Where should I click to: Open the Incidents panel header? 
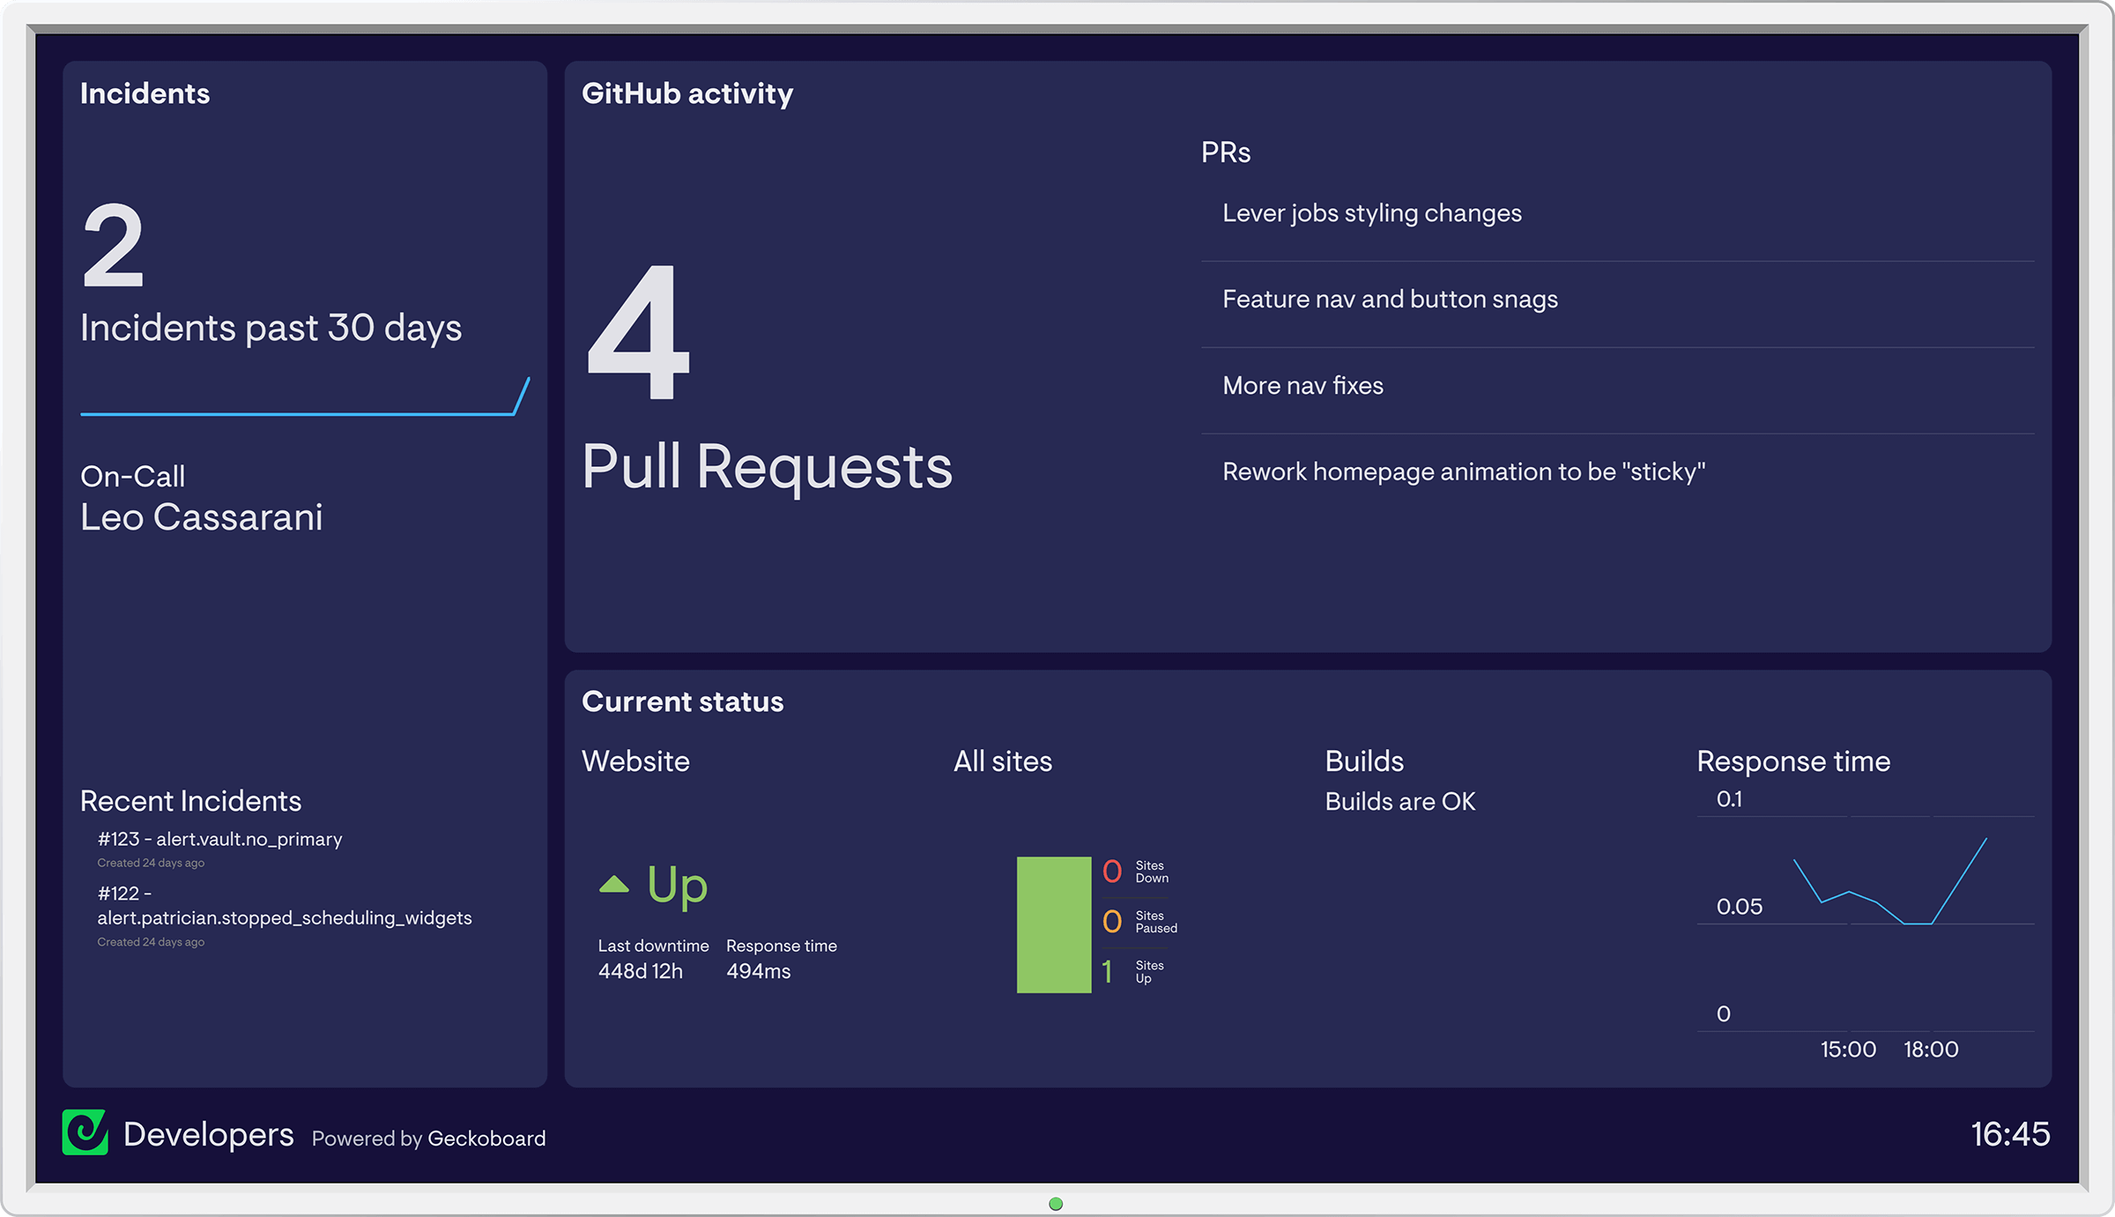click(145, 93)
